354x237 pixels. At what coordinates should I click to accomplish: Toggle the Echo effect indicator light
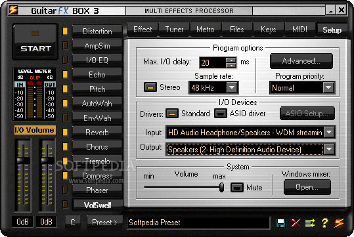[x=65, y=74]
